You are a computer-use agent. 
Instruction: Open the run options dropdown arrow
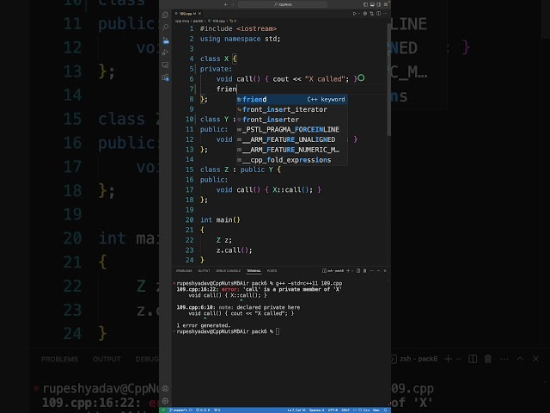pos(359,14)
